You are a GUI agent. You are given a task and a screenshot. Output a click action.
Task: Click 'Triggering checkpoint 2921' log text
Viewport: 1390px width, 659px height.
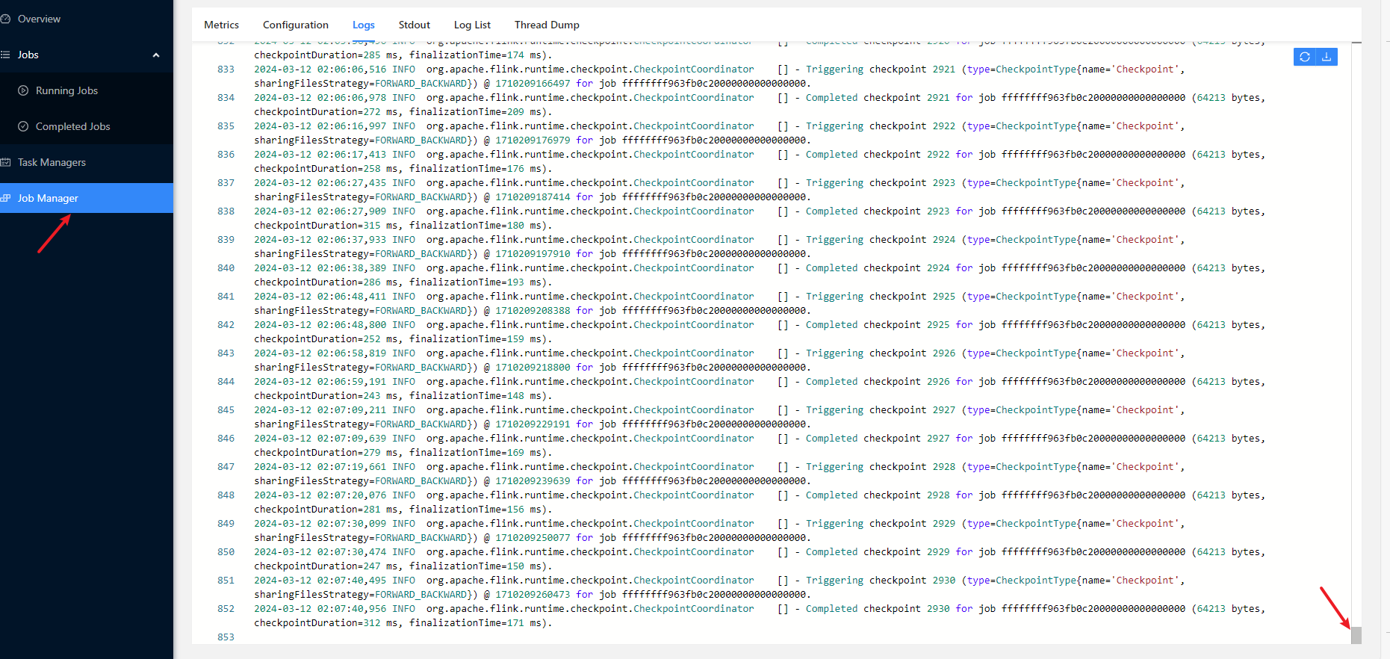(x=881, y=69)
